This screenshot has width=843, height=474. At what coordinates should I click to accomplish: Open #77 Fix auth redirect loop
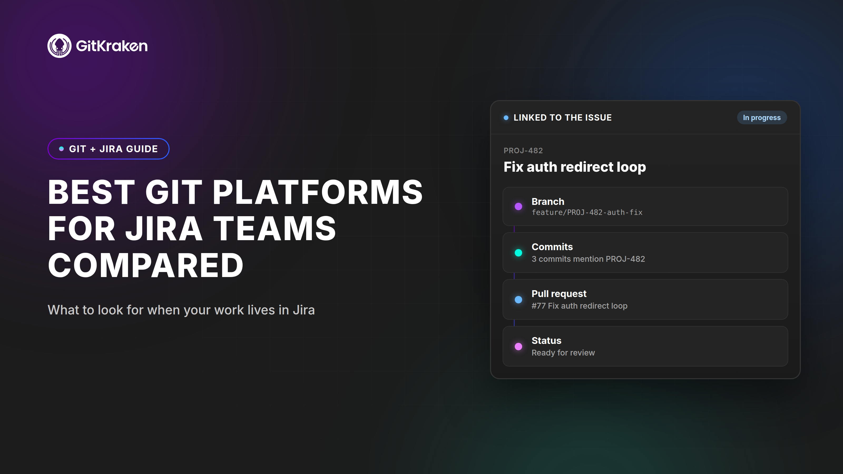point(579,305)
